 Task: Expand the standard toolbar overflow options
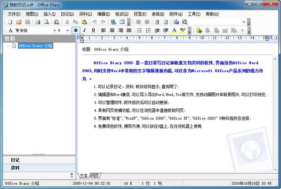pos(129,22)
